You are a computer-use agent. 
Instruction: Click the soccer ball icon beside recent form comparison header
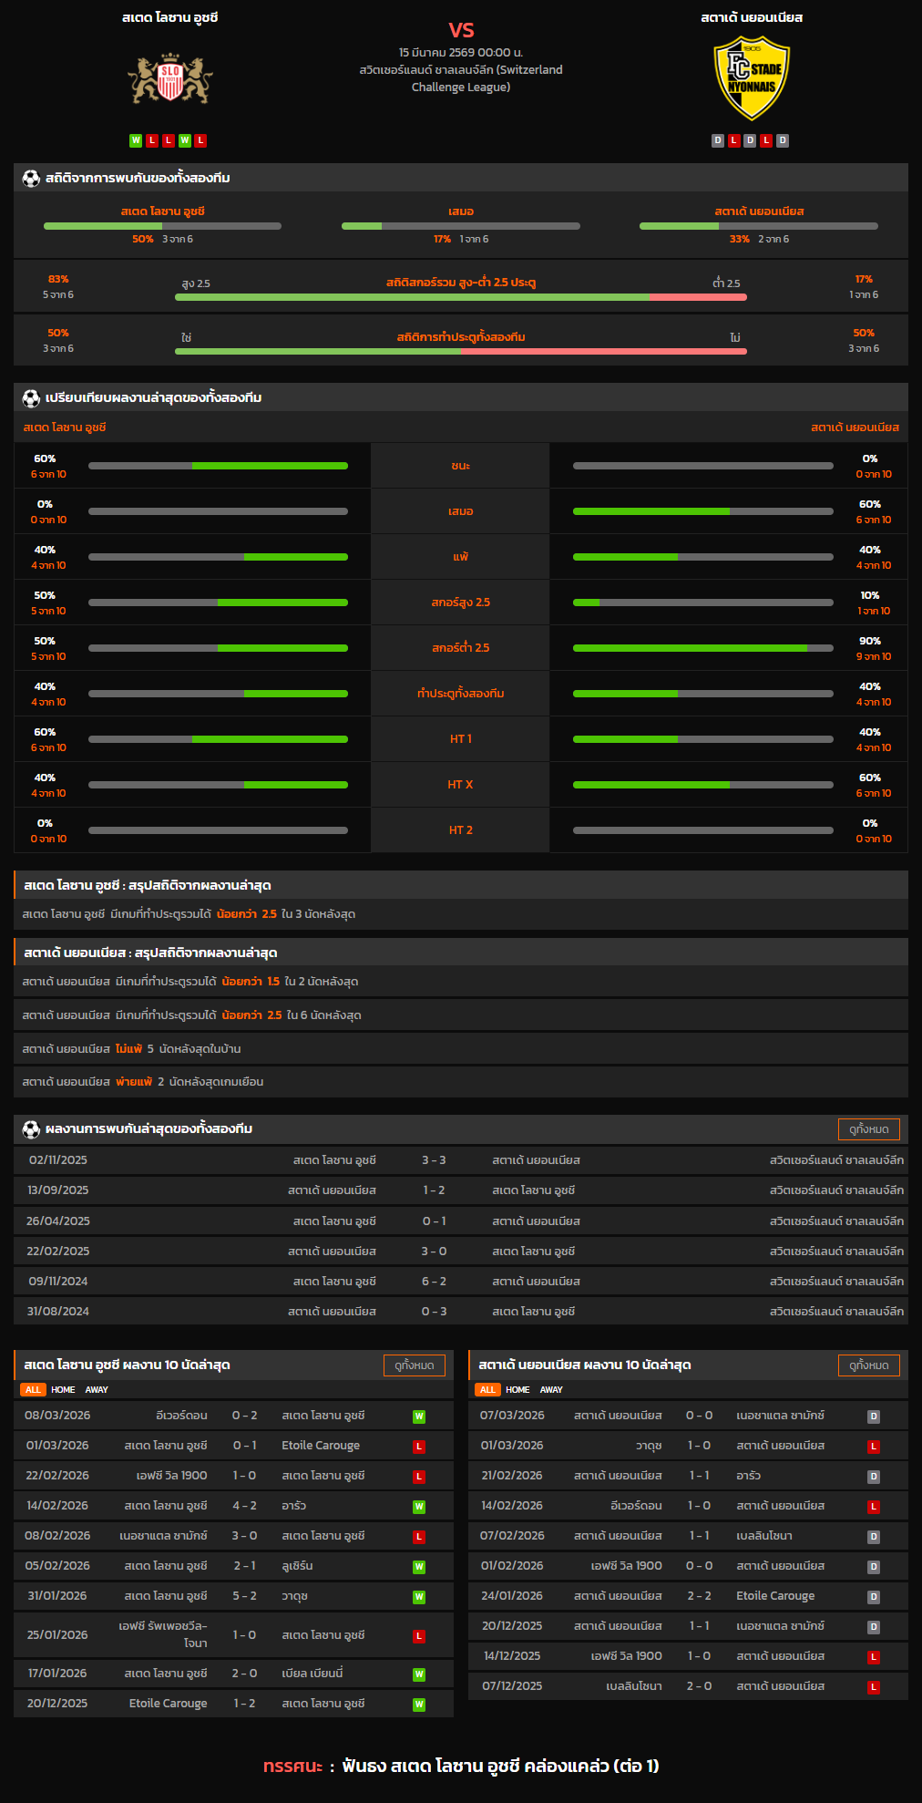click(31, 397)
